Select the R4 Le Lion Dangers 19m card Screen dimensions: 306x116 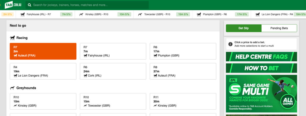(43, 71)
